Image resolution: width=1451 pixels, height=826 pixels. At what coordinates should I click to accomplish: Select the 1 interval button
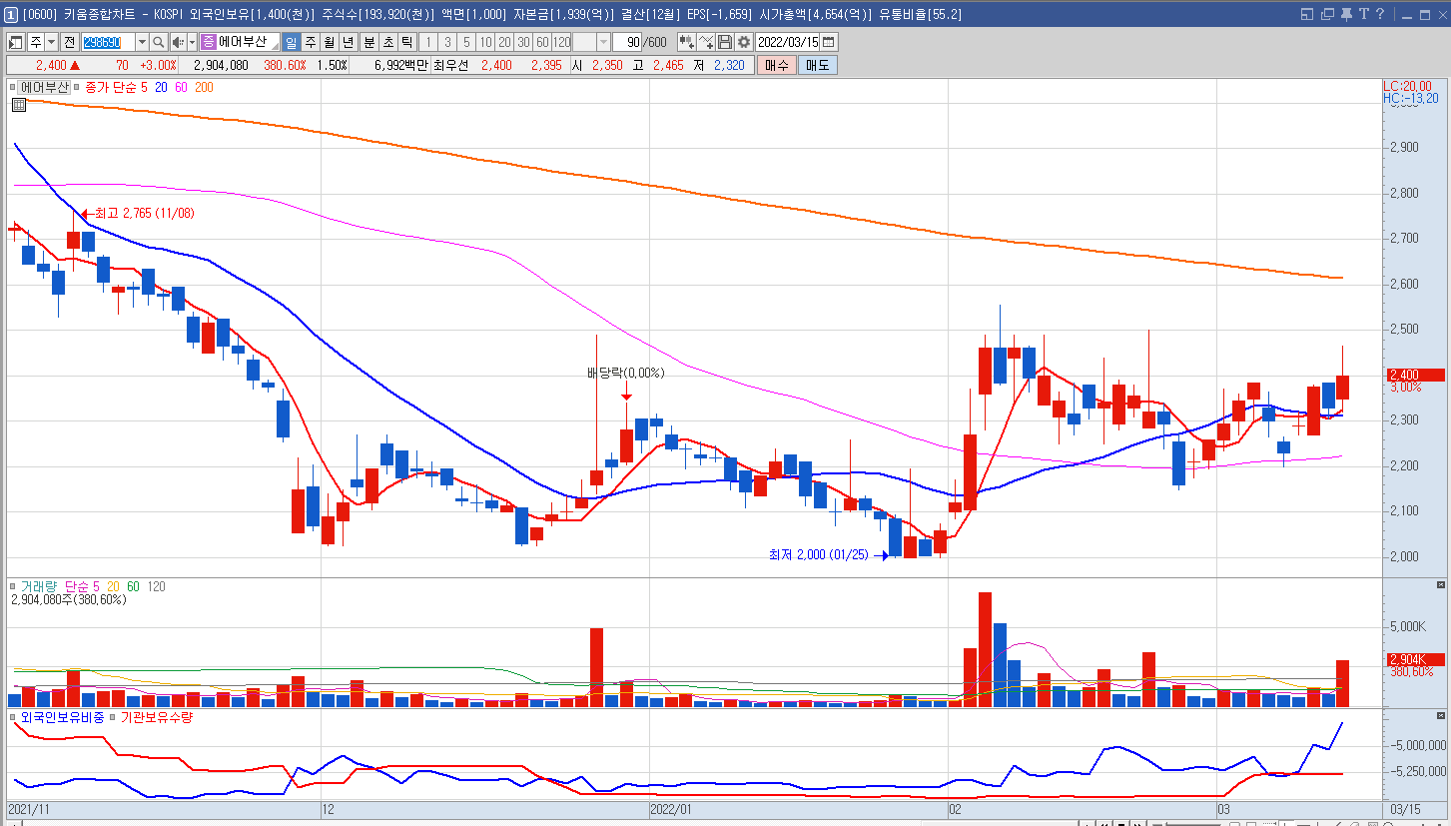coord(428,42)
